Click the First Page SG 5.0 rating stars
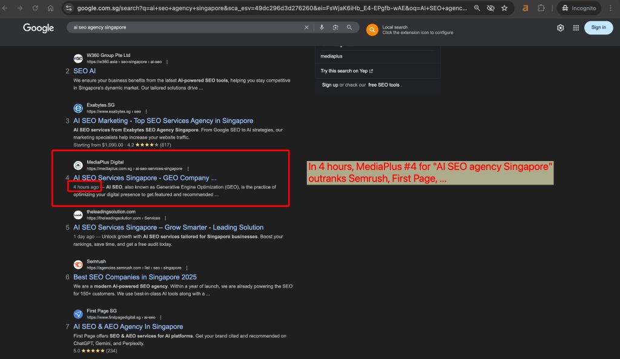Screen dimensions: 620x359 [93, 351]
